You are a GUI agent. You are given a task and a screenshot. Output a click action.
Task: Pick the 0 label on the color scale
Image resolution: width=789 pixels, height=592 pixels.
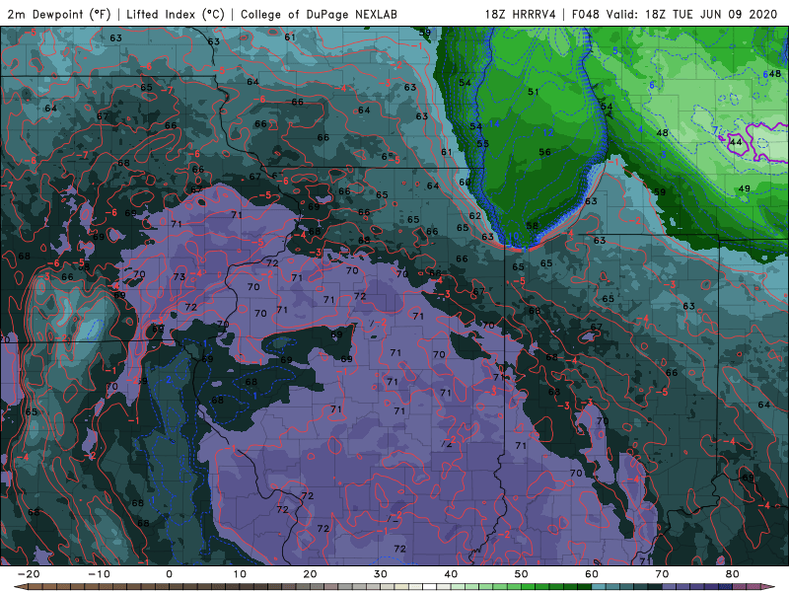(169, 574)
